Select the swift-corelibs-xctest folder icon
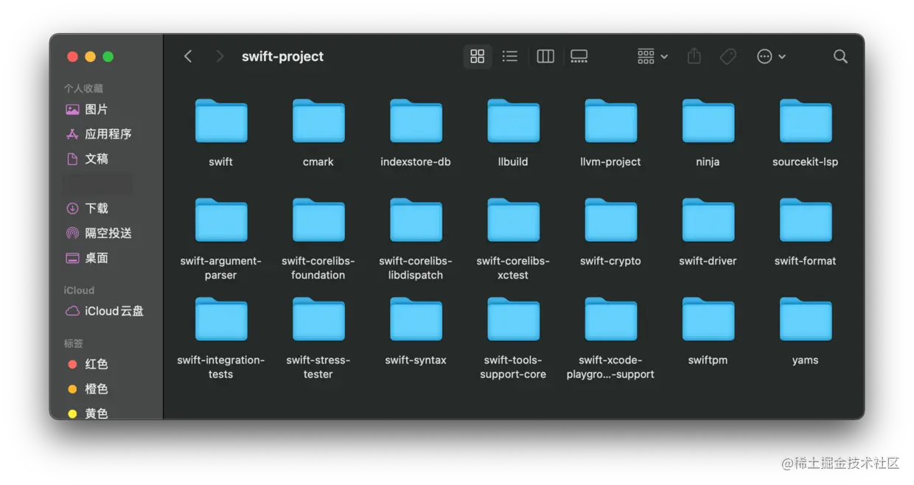 click(513, 220)
